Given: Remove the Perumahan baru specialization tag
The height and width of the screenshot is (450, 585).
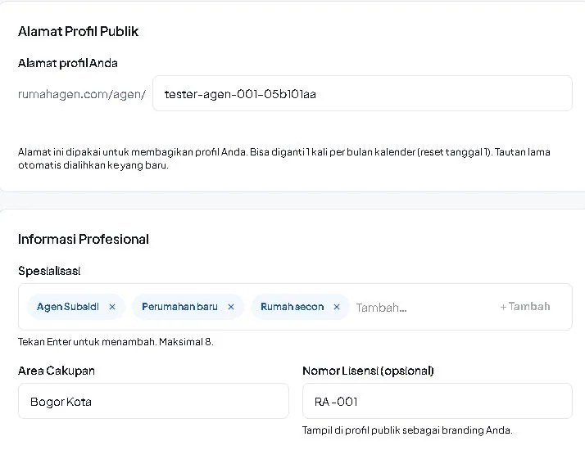Looking at the screenshot, I should coord(231,307).
